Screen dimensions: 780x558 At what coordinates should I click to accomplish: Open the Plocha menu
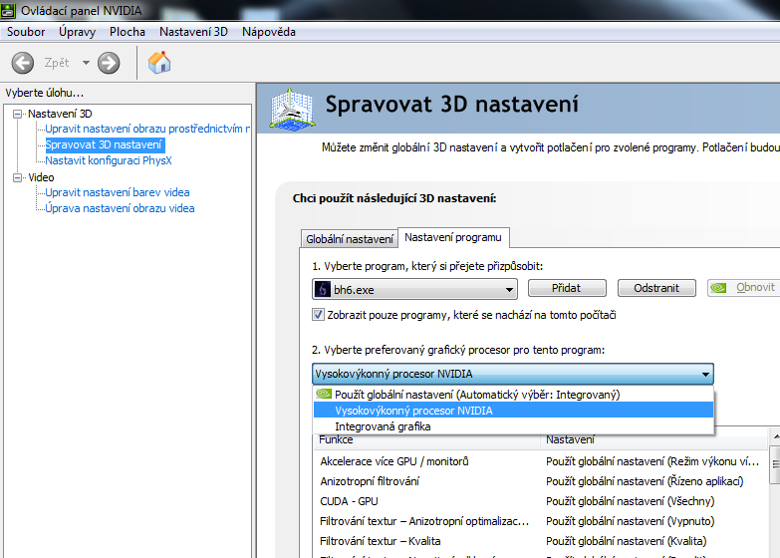tap(128, 32)
